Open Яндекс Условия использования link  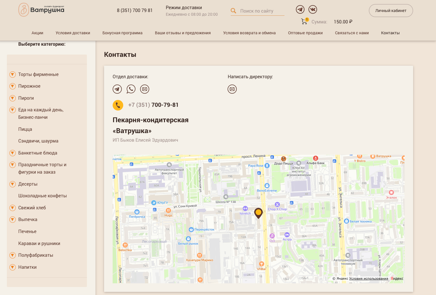click(369, 278)
